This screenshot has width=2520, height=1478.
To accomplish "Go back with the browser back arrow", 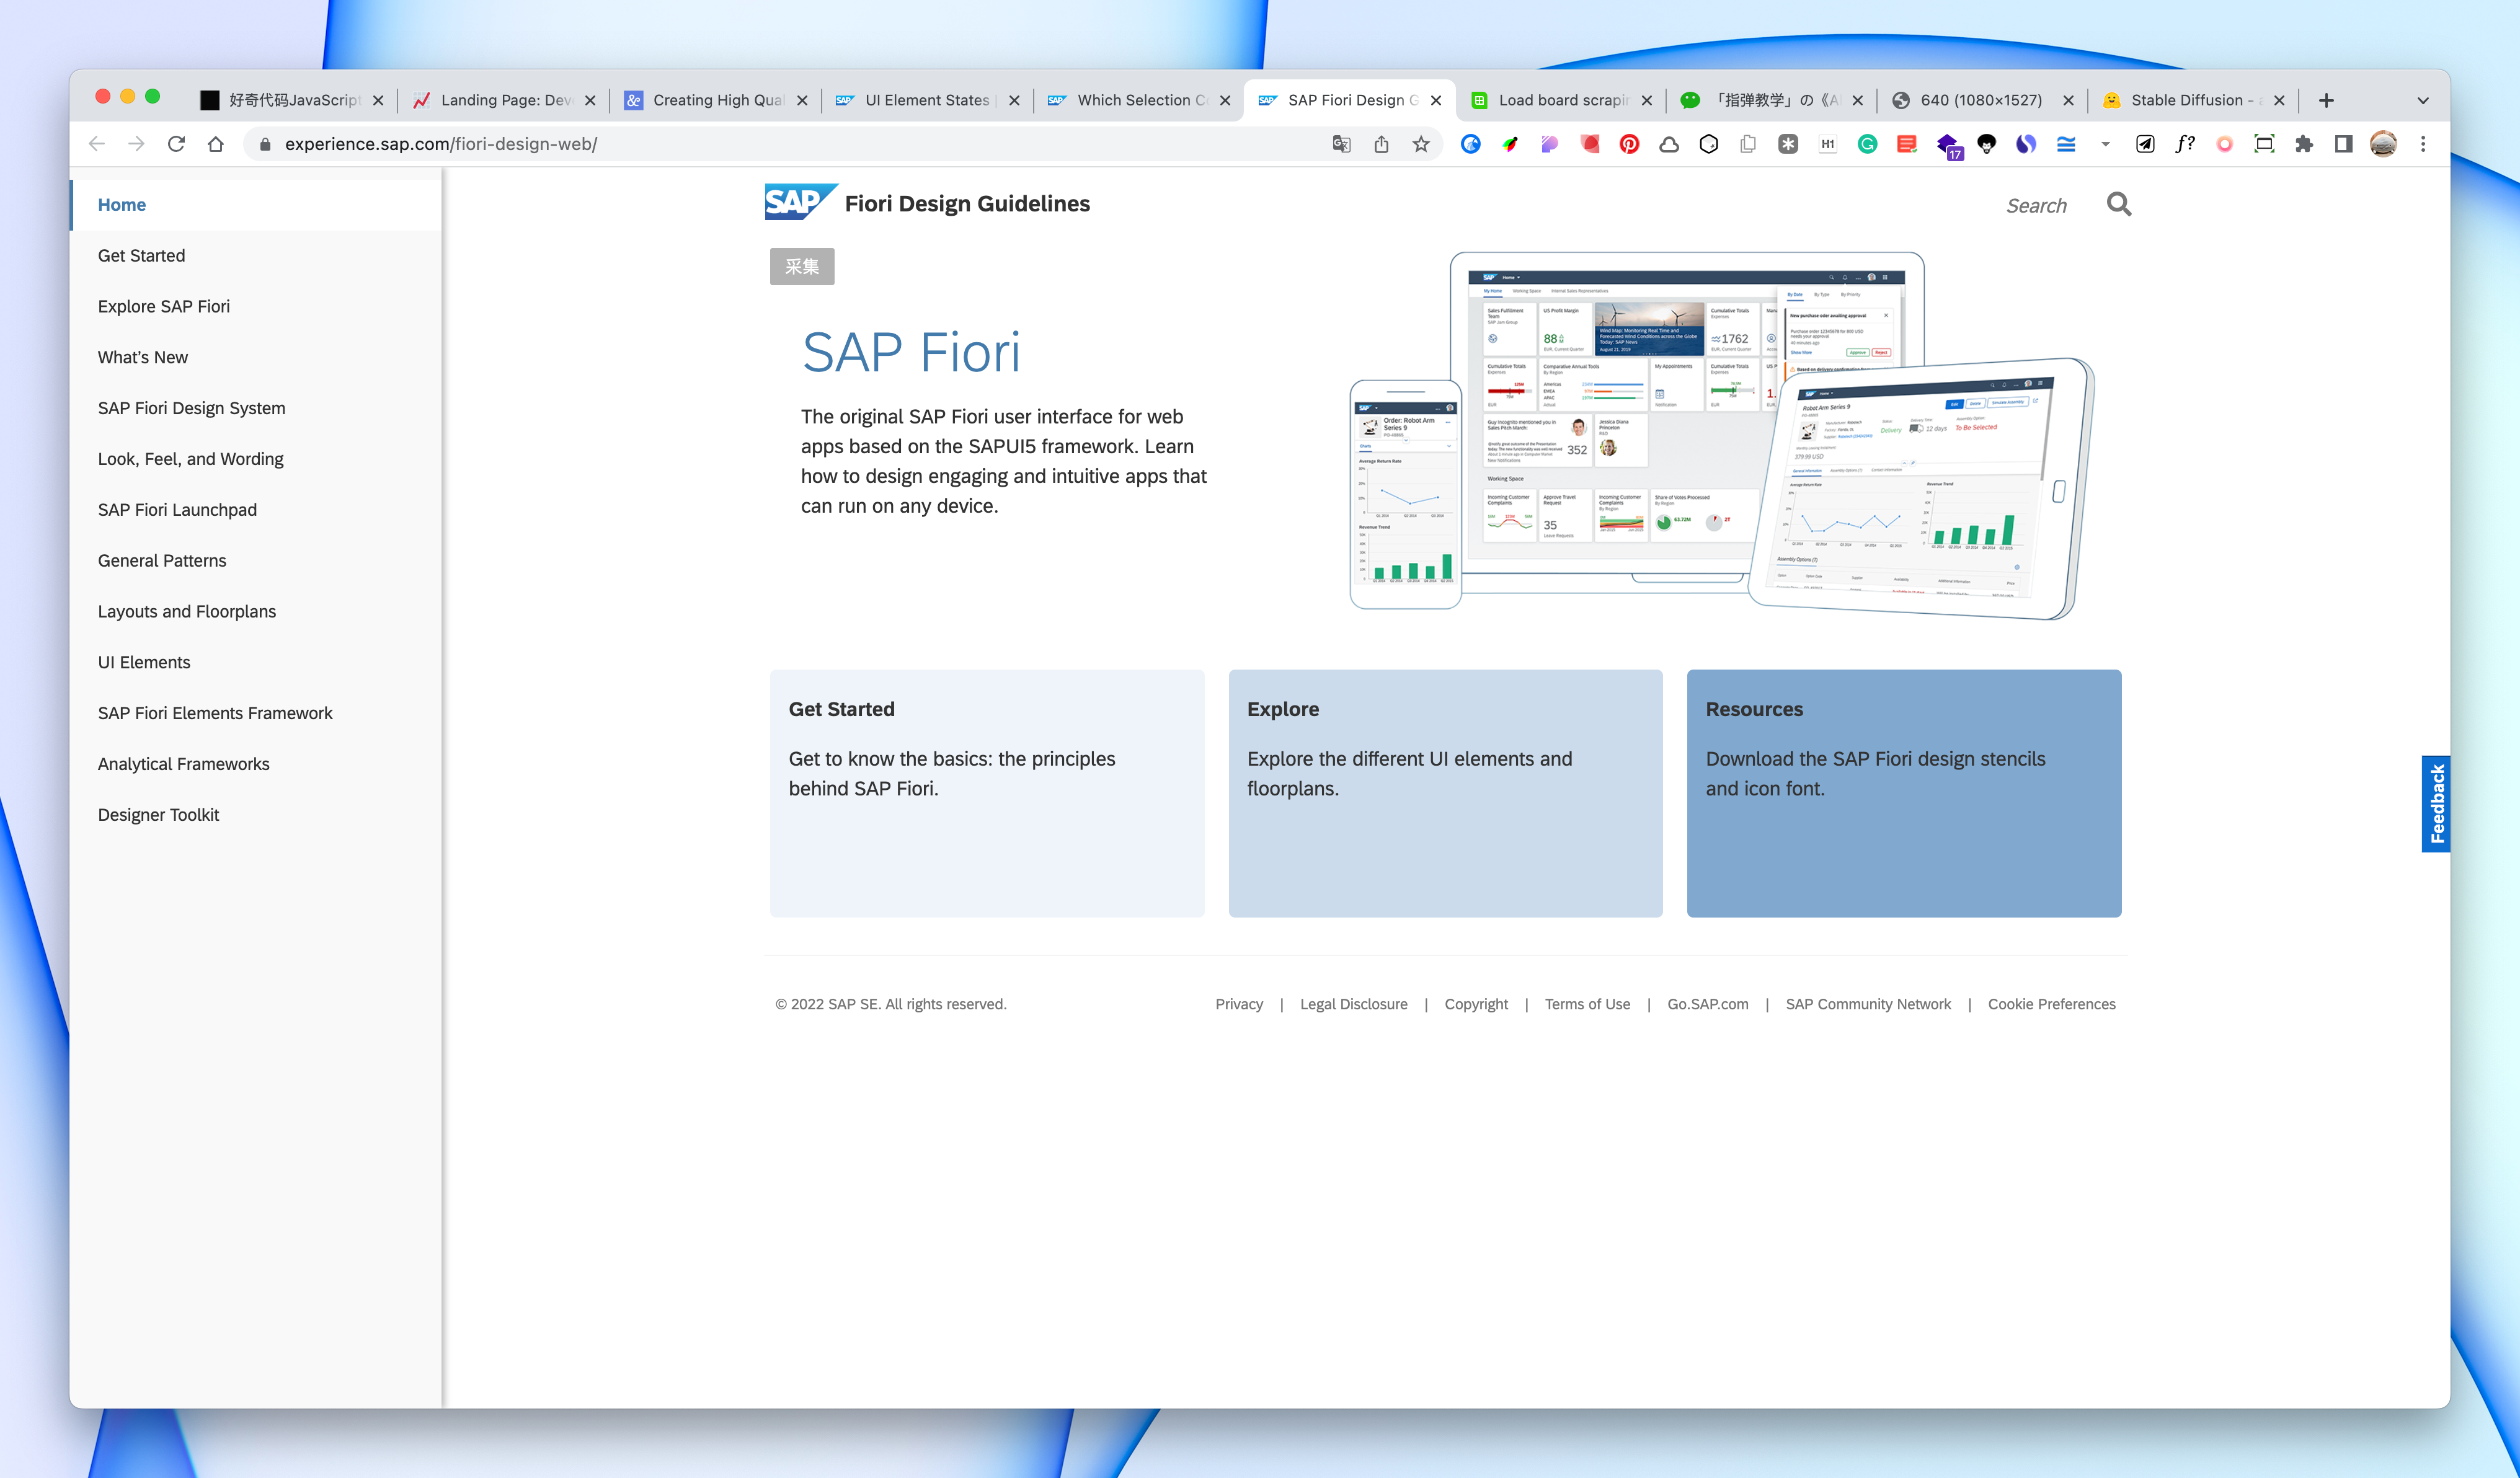I will (97, 144).
